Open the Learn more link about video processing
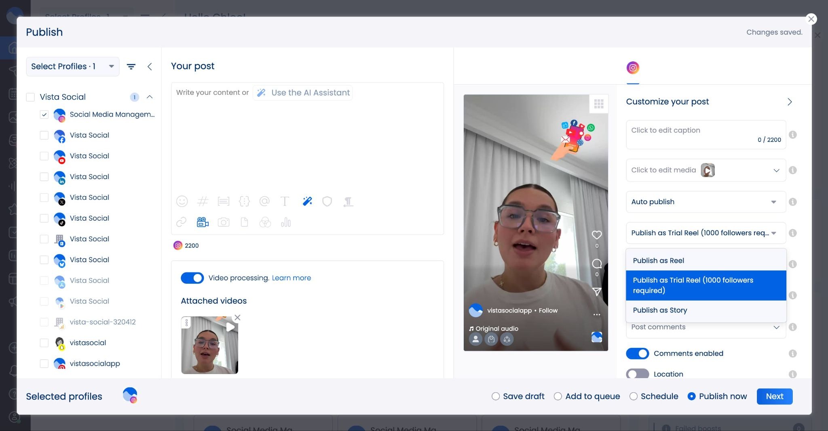828x431 pixels. [x=291, y=278]
